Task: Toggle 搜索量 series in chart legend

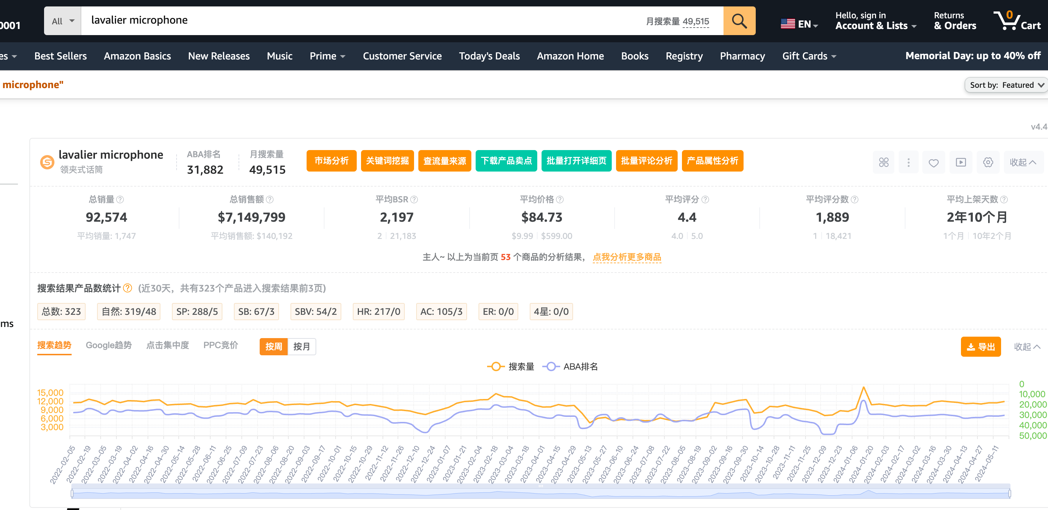Action: (511, 366)
